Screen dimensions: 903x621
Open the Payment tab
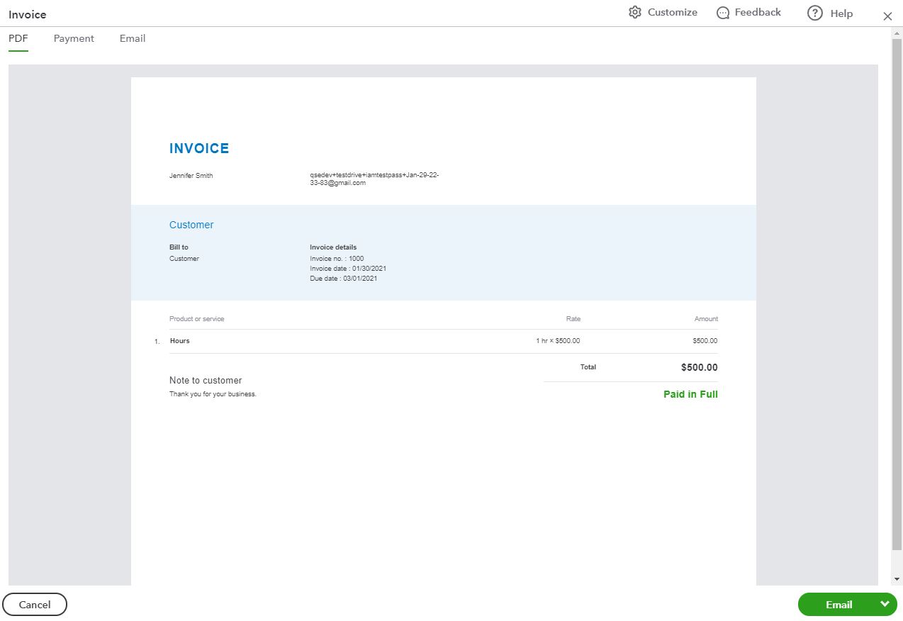pos(74,38)
